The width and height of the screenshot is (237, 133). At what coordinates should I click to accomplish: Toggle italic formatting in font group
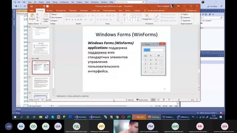tap(69, 20)
